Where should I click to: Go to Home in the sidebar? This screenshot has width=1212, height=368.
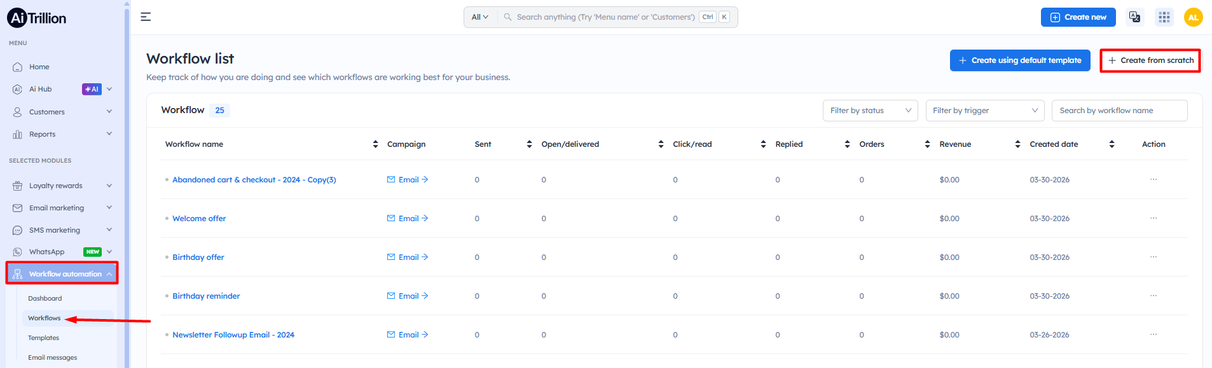point(39,67)
